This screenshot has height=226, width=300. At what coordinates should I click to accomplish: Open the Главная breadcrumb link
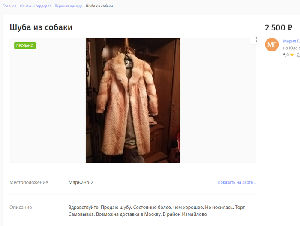9,6
